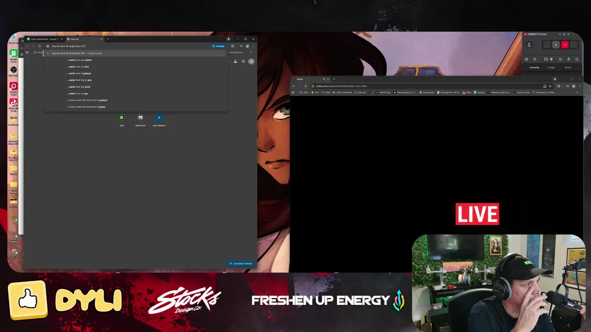Pick suggestion 'cards from tcg to psa'
The image size is (591, 332).
click(x=136, y=80)
